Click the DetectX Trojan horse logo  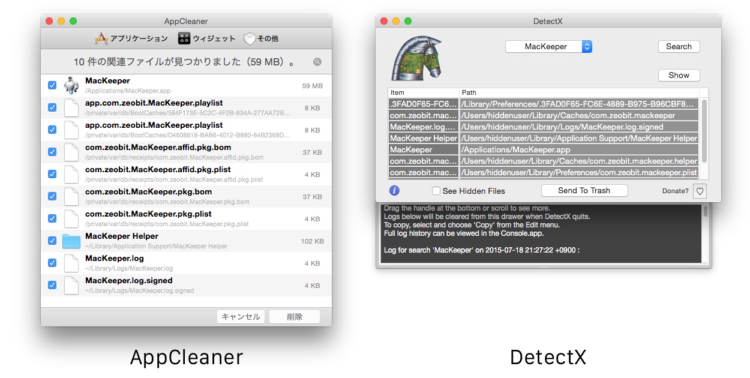(416, 57)
